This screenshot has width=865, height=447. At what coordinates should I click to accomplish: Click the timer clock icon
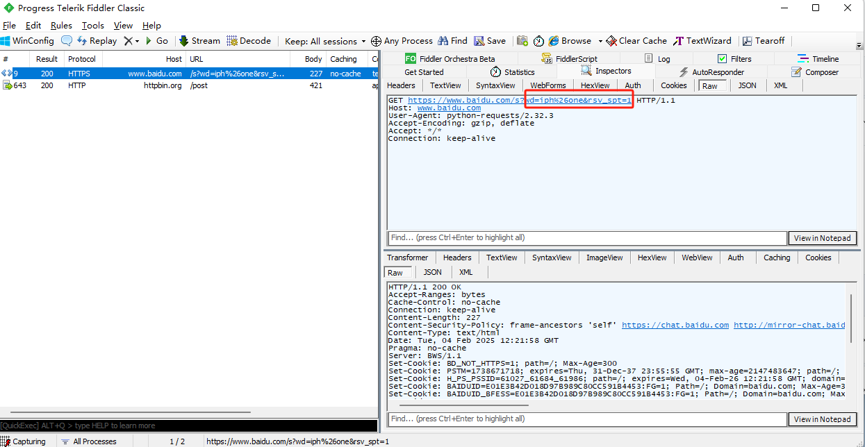tap(538, 41)
